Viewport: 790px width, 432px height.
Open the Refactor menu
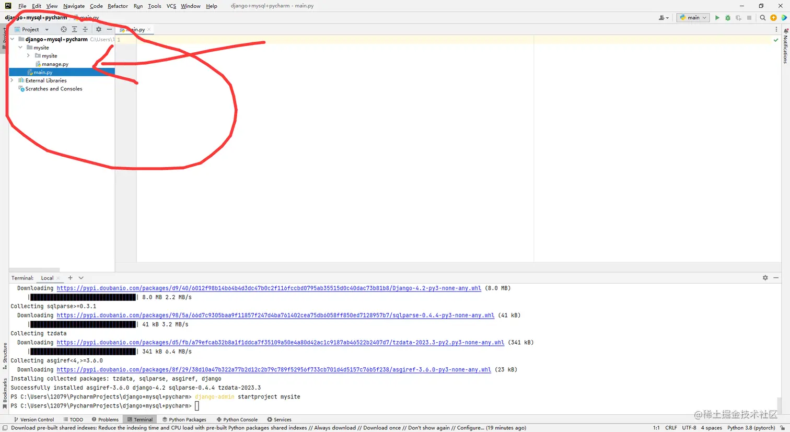tap(118, 6)
